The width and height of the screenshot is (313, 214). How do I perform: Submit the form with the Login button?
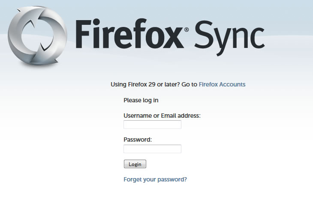[135, 164]
